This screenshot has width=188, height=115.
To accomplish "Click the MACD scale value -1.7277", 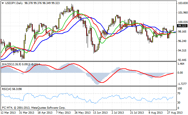I will coord(182,84).
